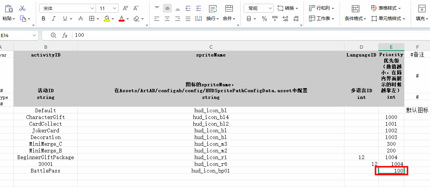
Task: Click the fx insert function icon
Action: point(65,35)
